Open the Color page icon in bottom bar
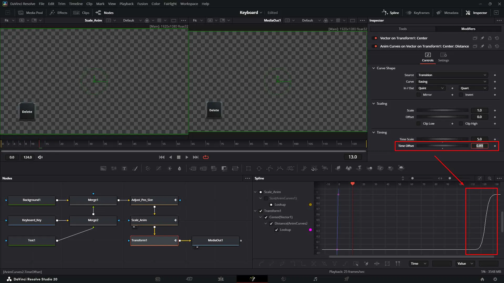The height and width of the screenshot is (283, 504). coord(284,279)
